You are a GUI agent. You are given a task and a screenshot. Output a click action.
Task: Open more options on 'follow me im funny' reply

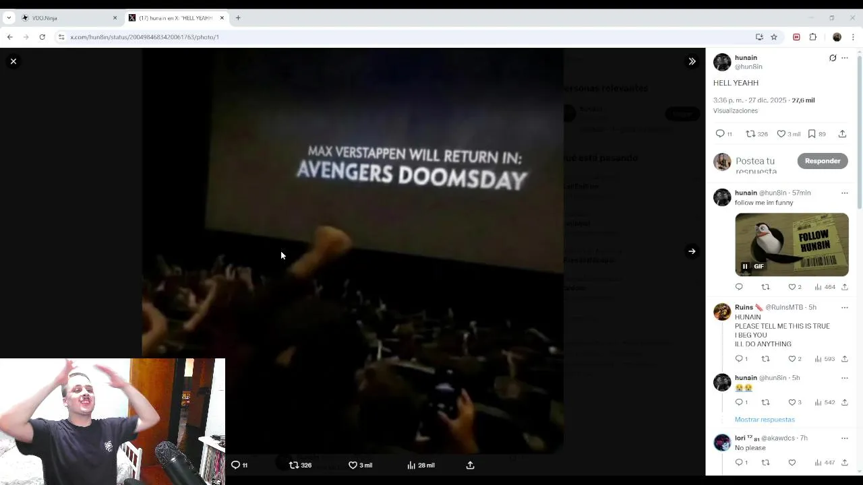click(845, 193)
